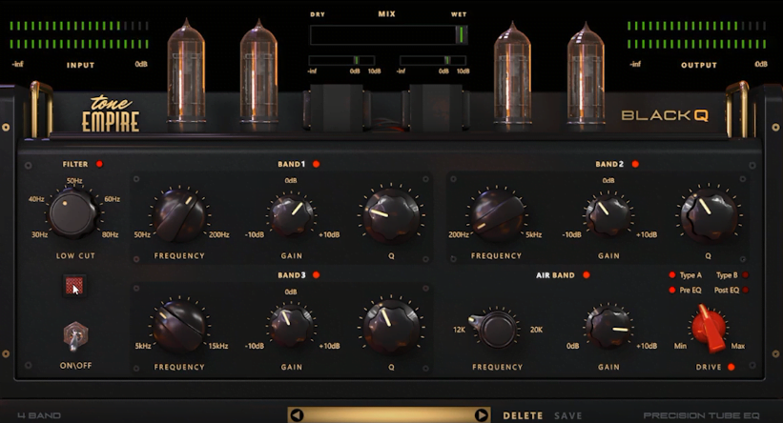Click the 80Hz label on Low Cut
The width and height of the screenshot is (783, 423).
point(110,234)
